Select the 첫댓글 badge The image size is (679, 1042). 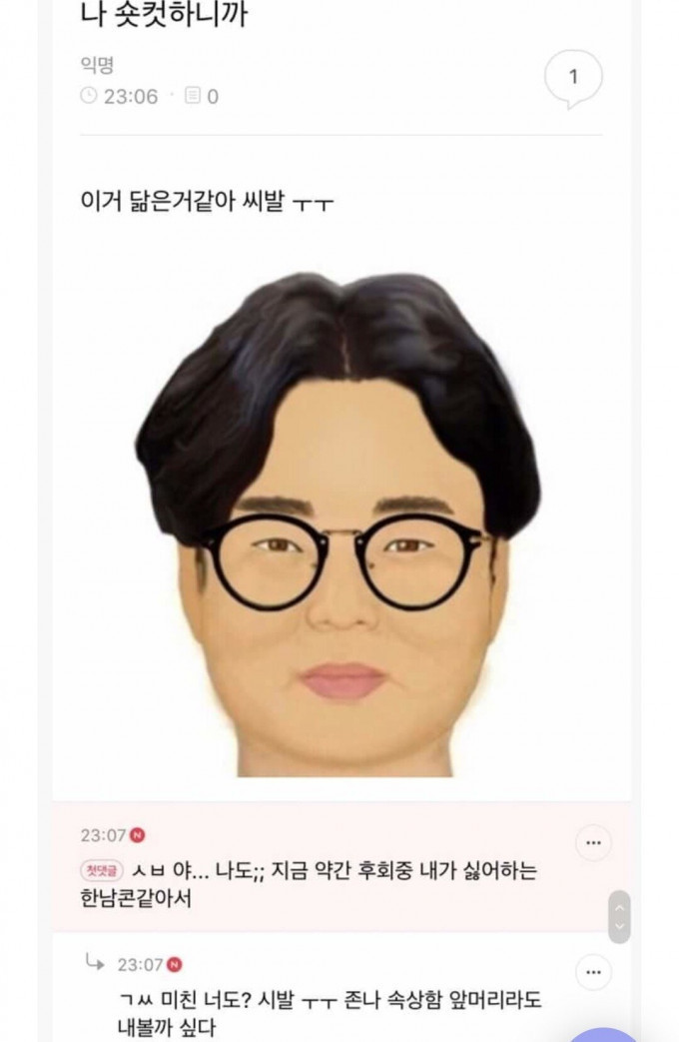tap(102, 870)
